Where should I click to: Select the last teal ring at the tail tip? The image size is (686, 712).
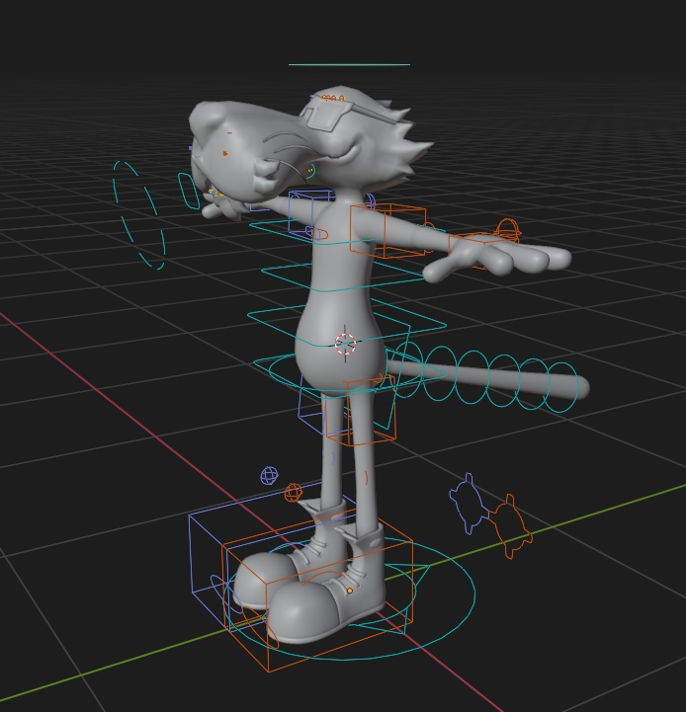coord(563,387)
